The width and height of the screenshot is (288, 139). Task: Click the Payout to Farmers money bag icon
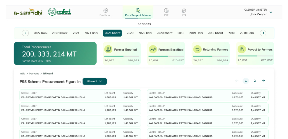pos(242,49)
